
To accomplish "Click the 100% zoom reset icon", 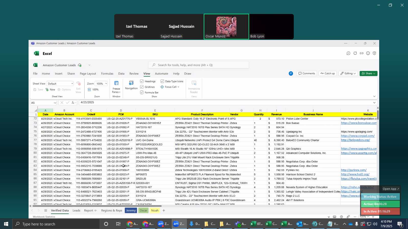I will (89, 90).
